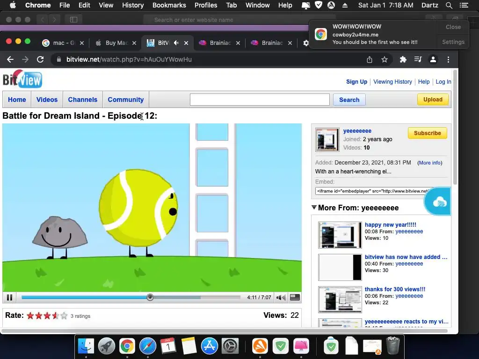479x359 pixels.
Task: Expand More info link in description
Action: pos(429,163)
